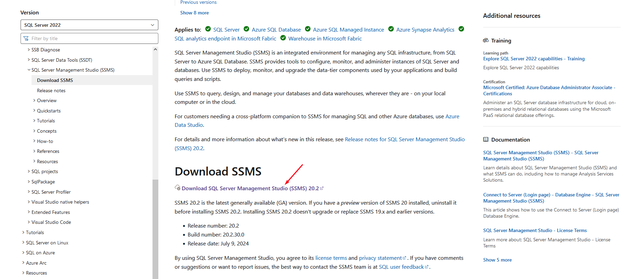
Task: Click the Filter by title input field
Action: 89,38
